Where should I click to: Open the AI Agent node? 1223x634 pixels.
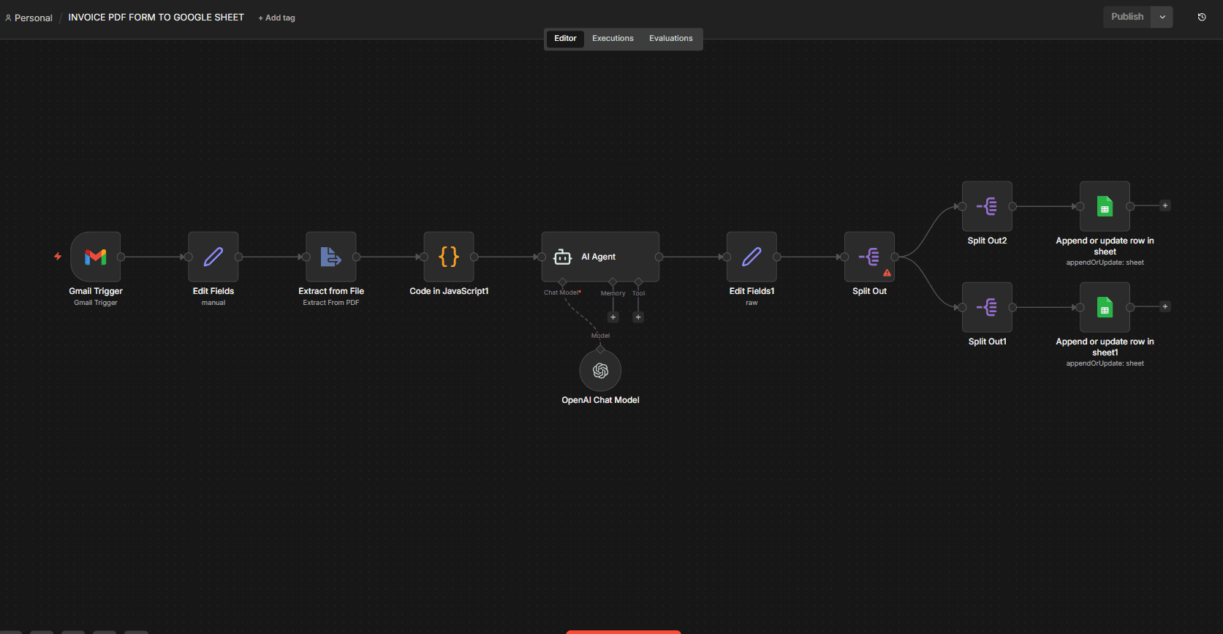(600, 257)
